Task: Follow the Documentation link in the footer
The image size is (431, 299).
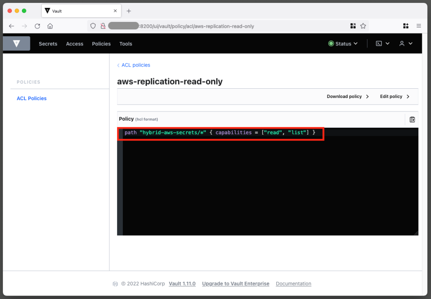Action: coord(293,283)
